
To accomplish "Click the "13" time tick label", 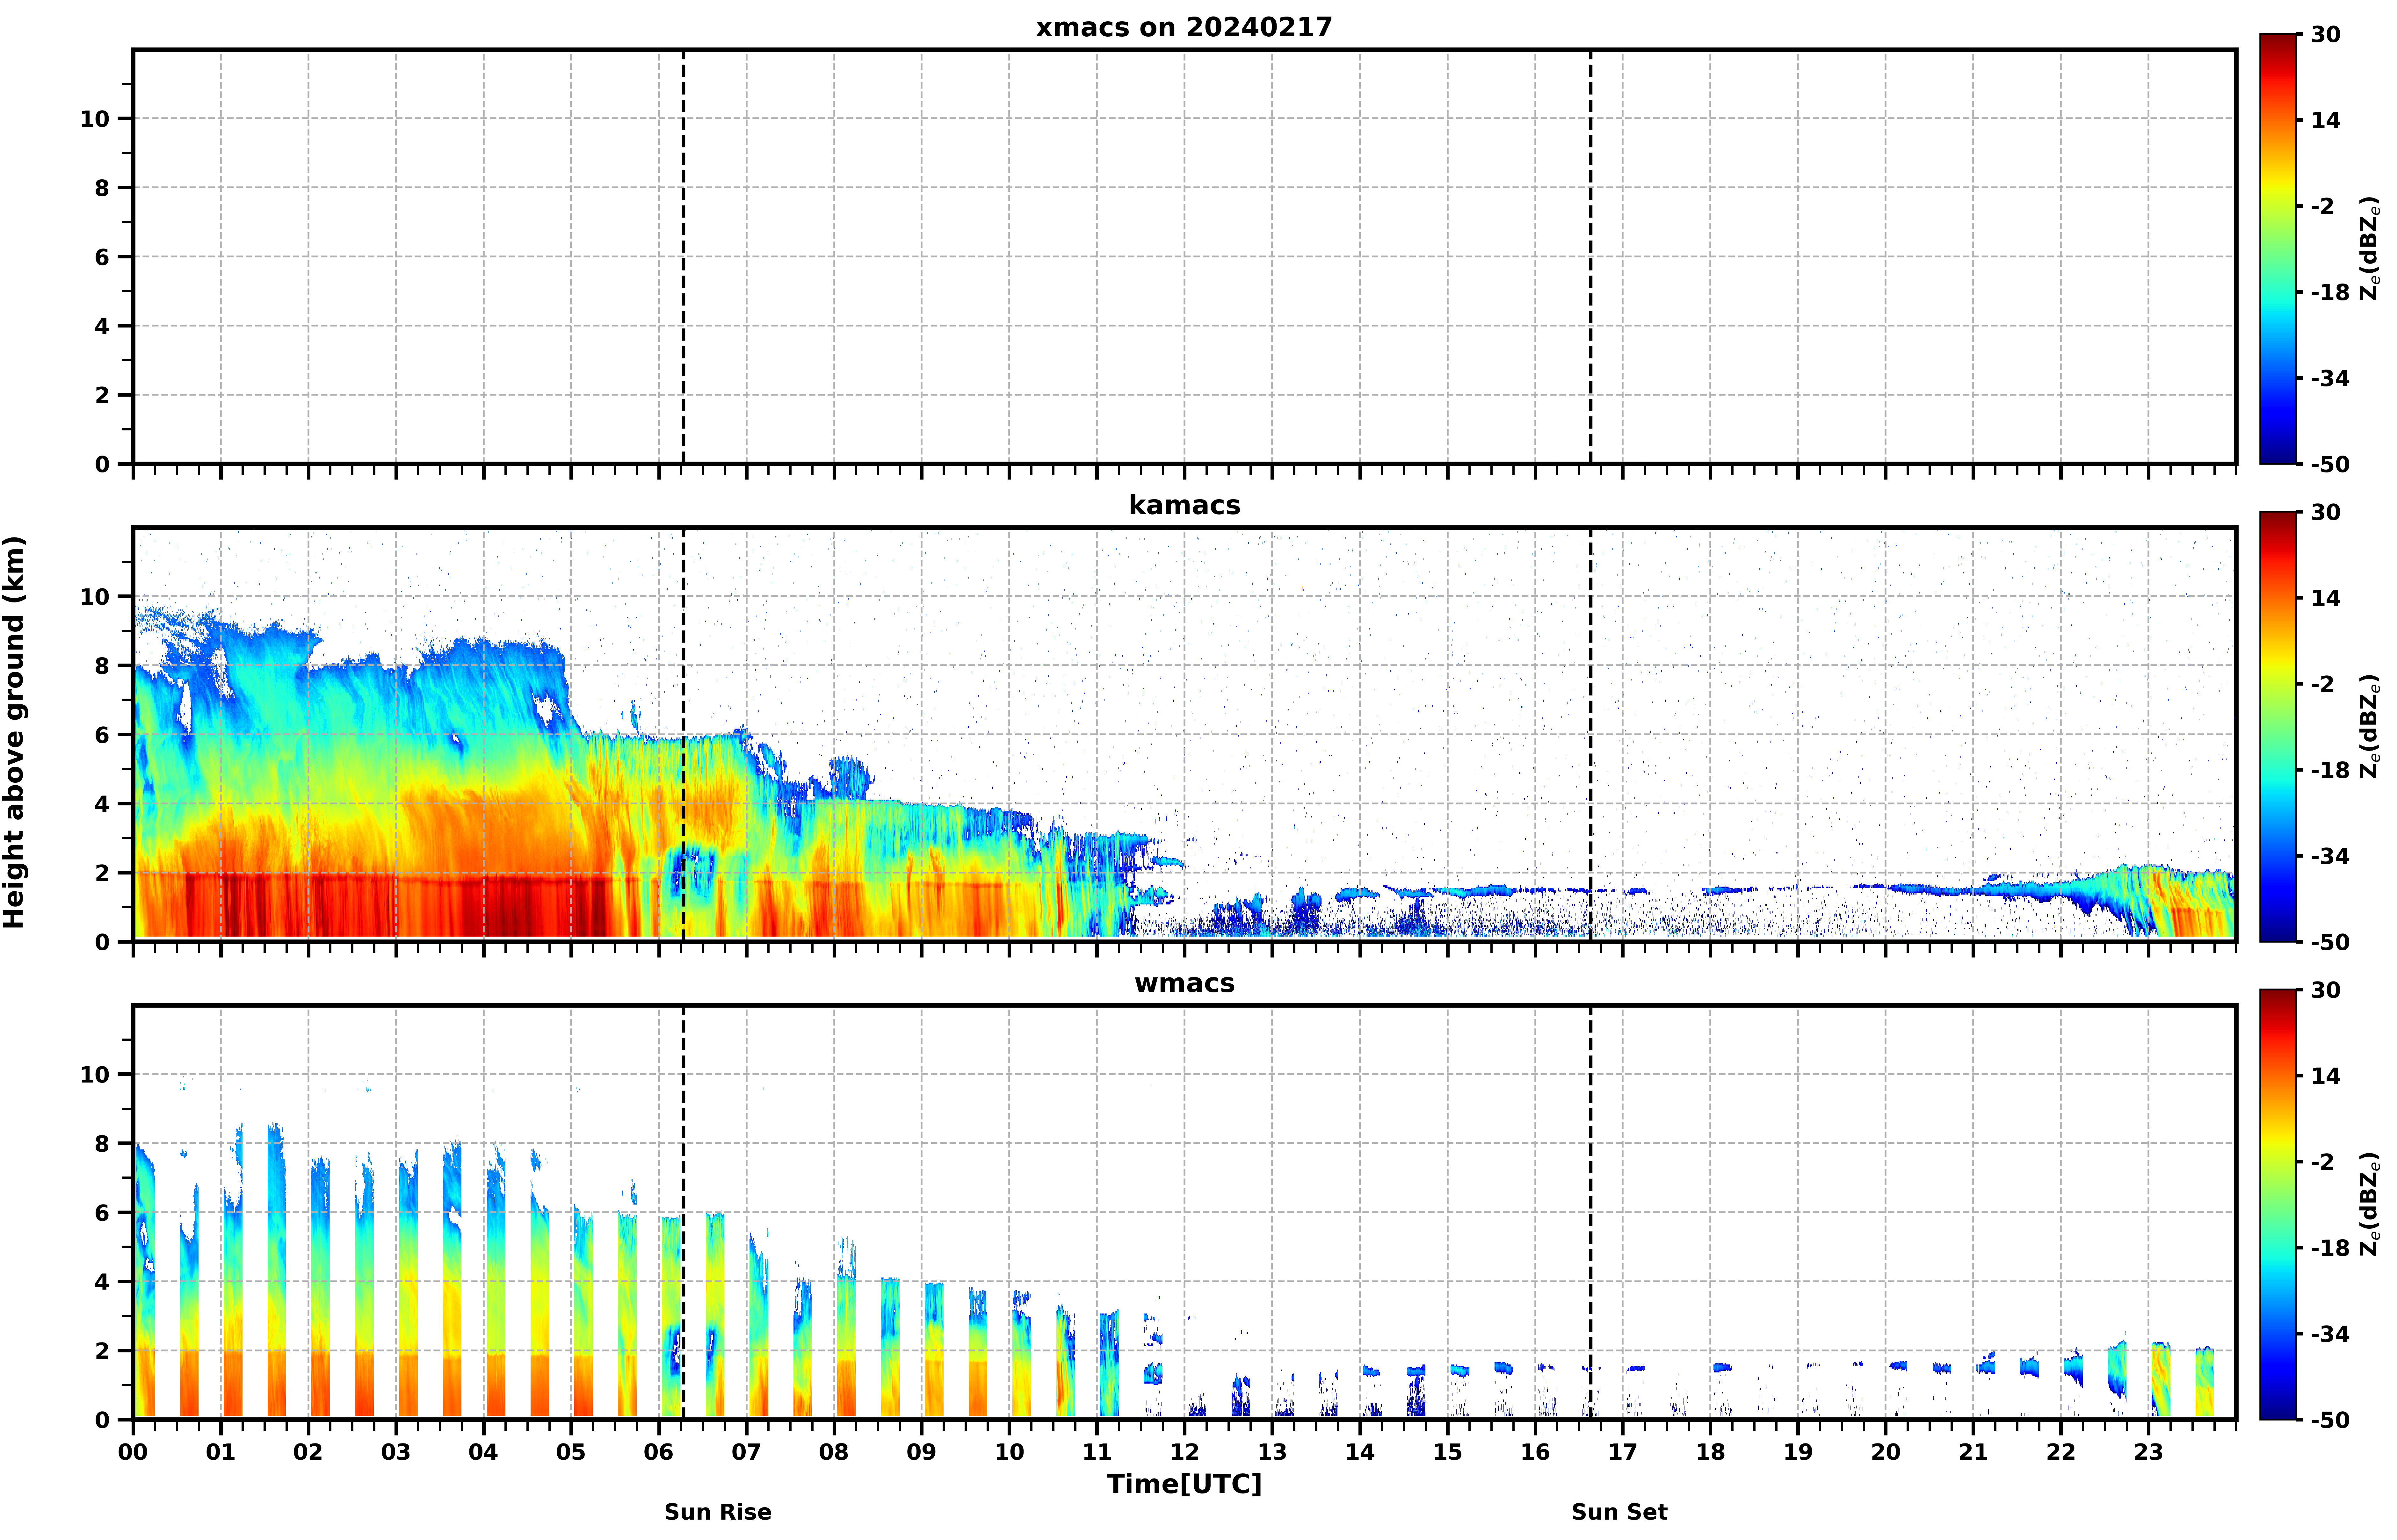I will coord(1272,1452).
